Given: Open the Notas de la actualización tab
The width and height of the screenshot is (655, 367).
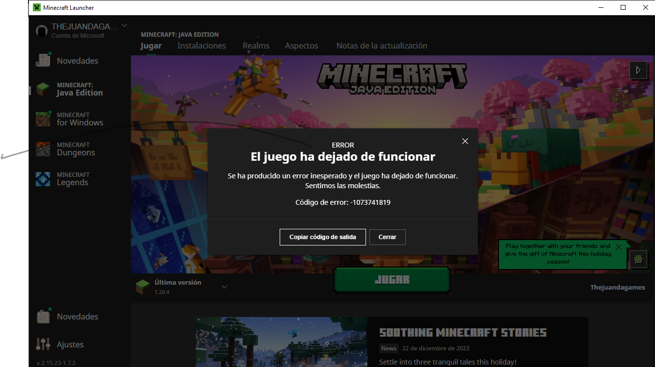Looking at the screenshot, I should point(382,46).
